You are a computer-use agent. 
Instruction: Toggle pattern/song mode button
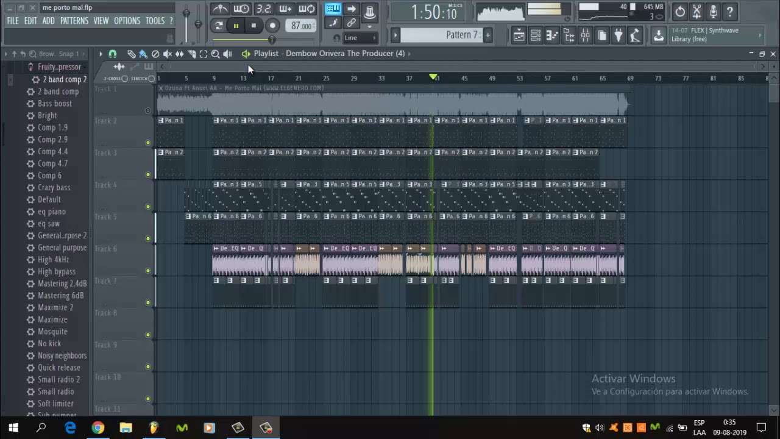click(x=219, y=26)
